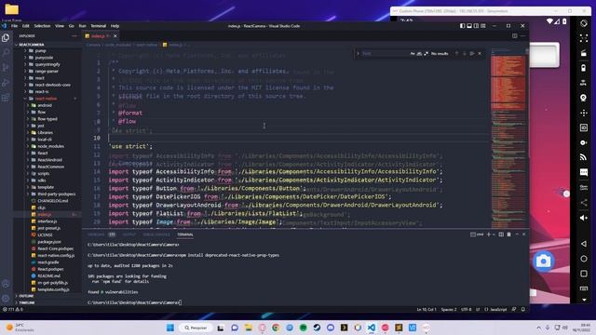This screenshot has width=596, height=335.
Task: Open Source Control view in activity bar
Action: click(6, 68)
